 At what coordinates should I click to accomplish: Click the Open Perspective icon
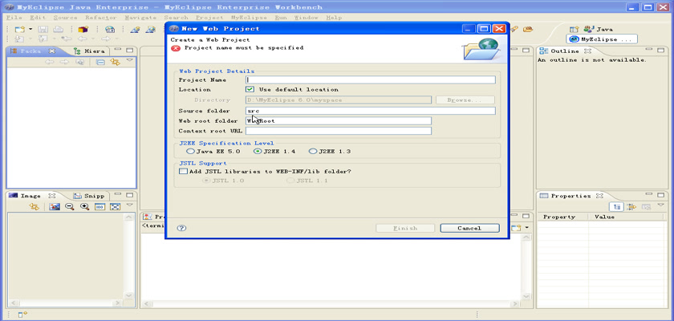(x=574, y=29)
